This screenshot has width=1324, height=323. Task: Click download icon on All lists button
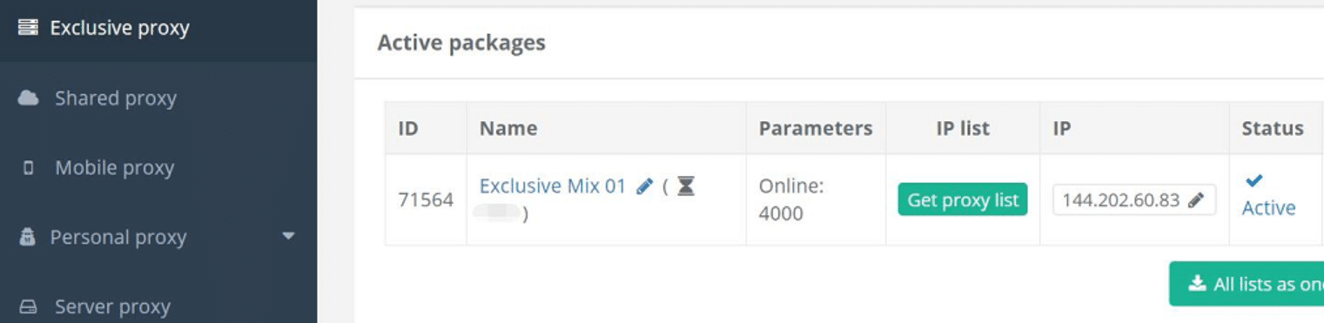pos(1198,284)
